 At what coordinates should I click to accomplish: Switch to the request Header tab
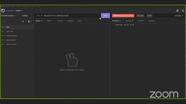[70, 21]
